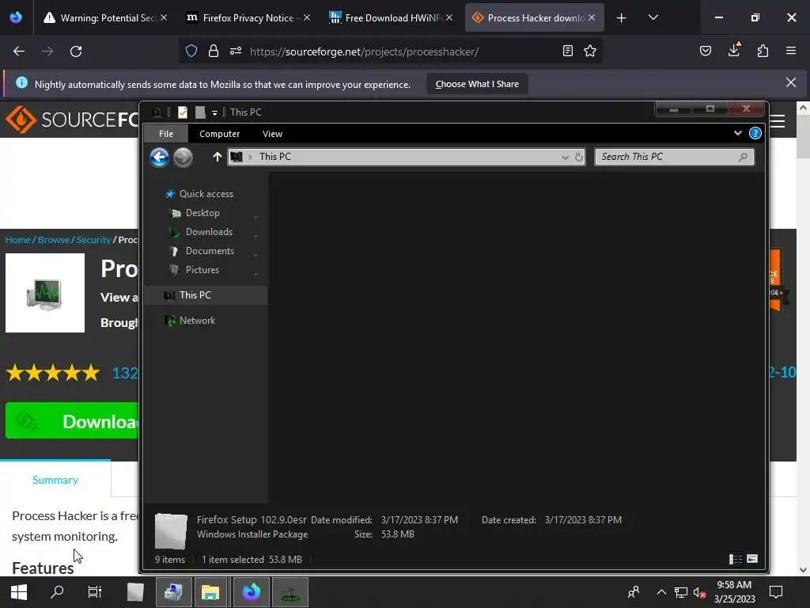810x608 pixels.
Task: Switch to Free Download HWiNFO tab
Action: pos(392,17)
